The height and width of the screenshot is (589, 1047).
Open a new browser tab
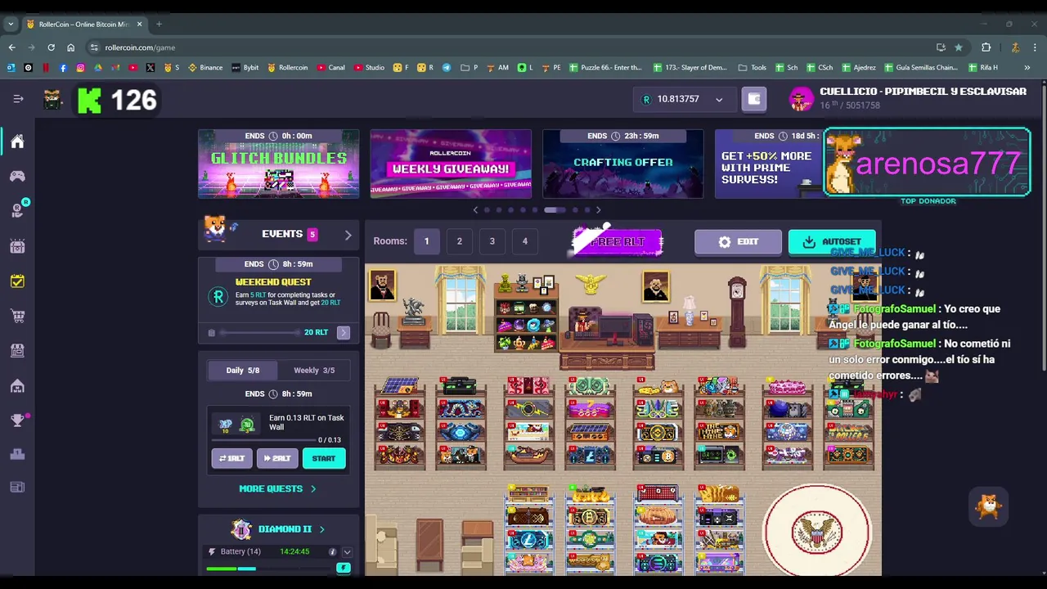tap(159, 24)
